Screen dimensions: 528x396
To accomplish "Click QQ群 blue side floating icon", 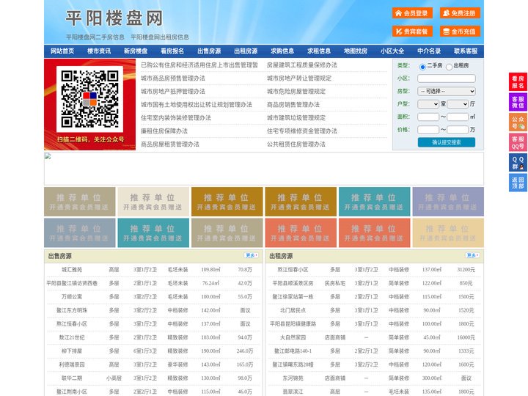I will click(x=518, y=163).
